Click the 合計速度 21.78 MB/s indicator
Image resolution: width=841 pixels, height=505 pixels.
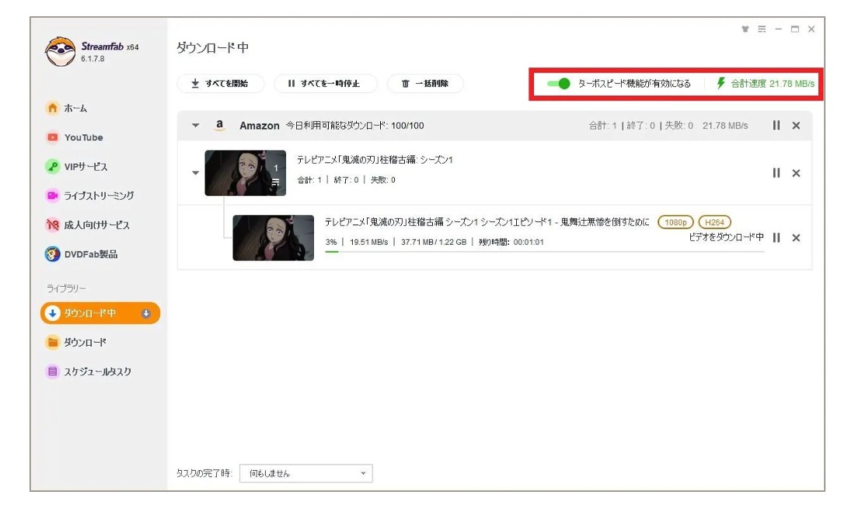766,84
